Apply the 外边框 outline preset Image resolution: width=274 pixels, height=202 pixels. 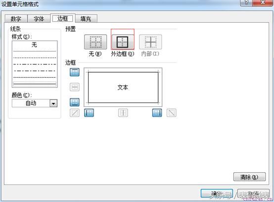coord(123,42)
